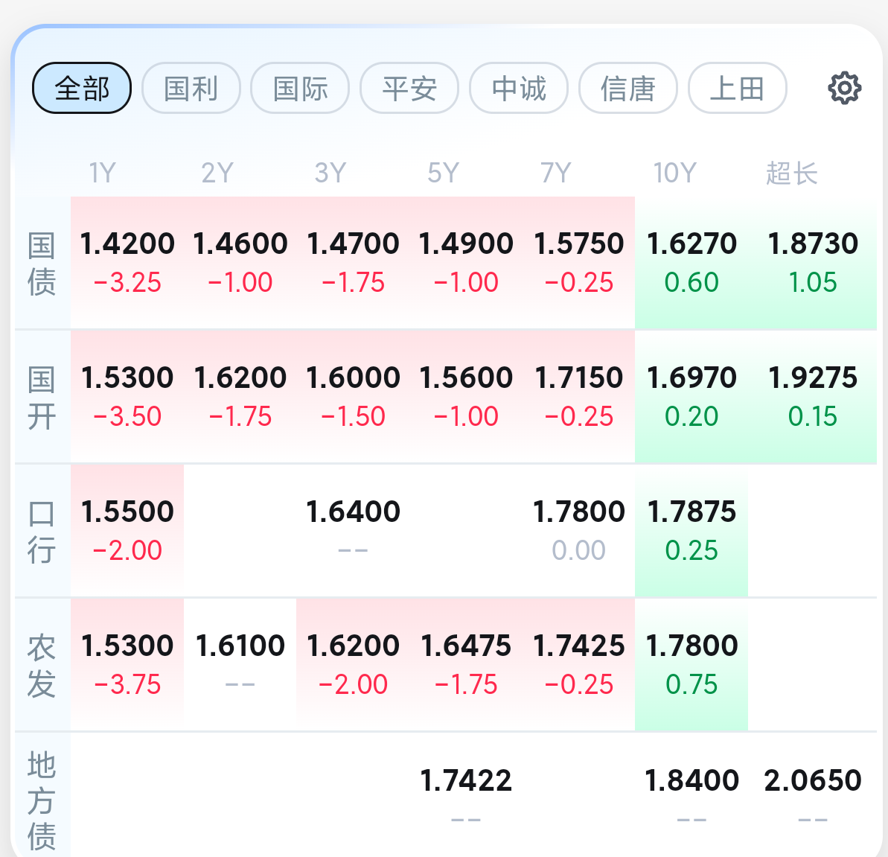888x857 pixels.
Task: Open the 国债 1Y cell 1.4200
Action: 127,264
